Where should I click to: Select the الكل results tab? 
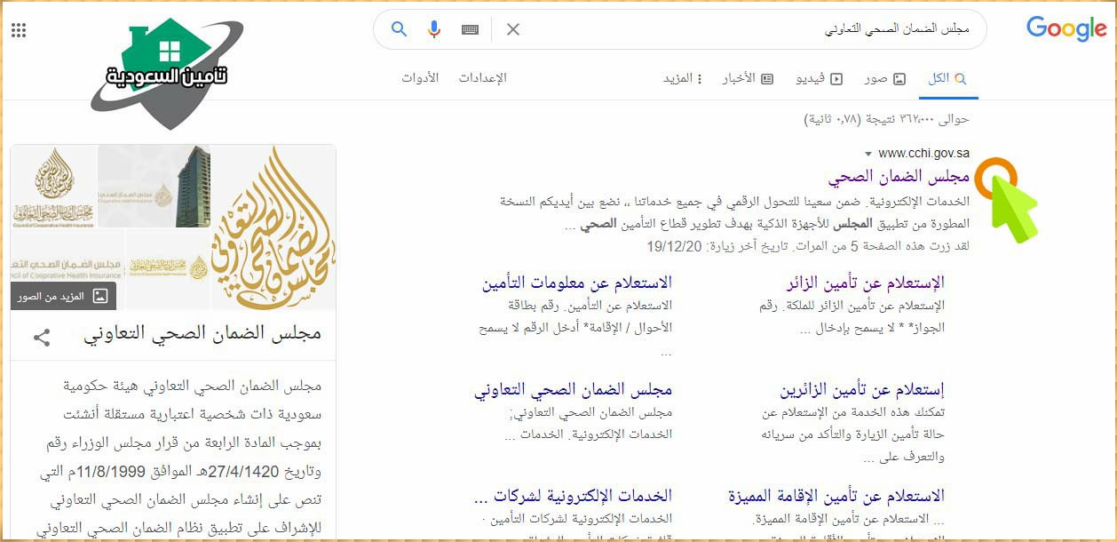point(947,78)
